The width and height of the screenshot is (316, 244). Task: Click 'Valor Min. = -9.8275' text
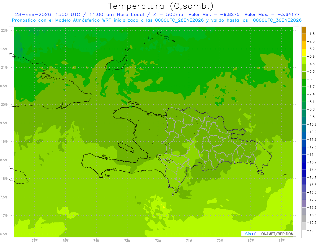tap(214, 14)
